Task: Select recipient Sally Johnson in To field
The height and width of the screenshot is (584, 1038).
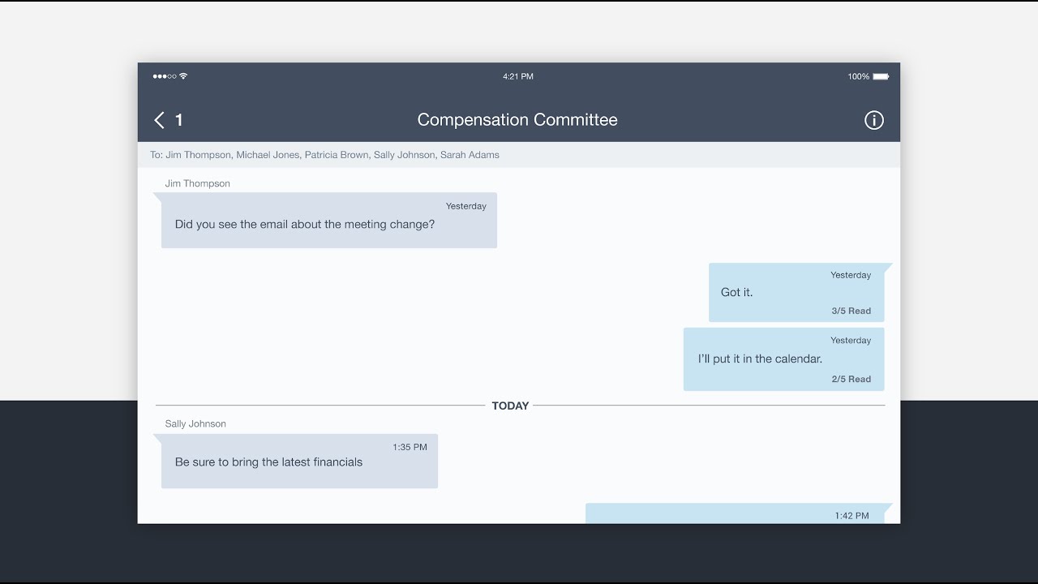Action: pyautogui.click(x=404, y=155)
